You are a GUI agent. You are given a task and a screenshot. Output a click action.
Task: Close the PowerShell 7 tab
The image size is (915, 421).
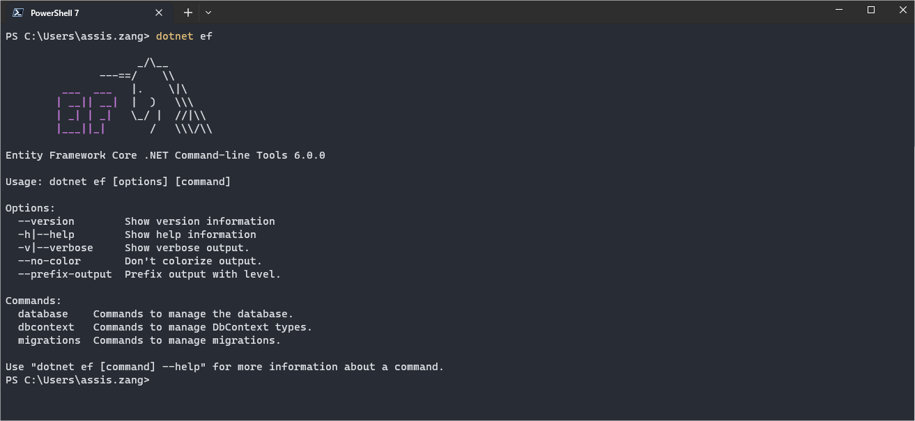click(x=159, y=13)
